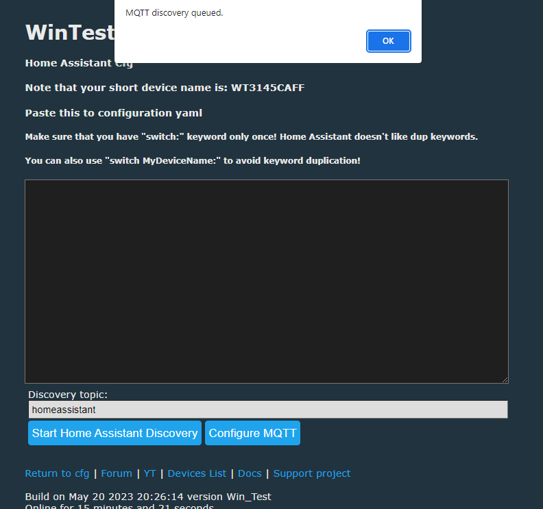Focus the Discovery topic input field

point(268,410)
